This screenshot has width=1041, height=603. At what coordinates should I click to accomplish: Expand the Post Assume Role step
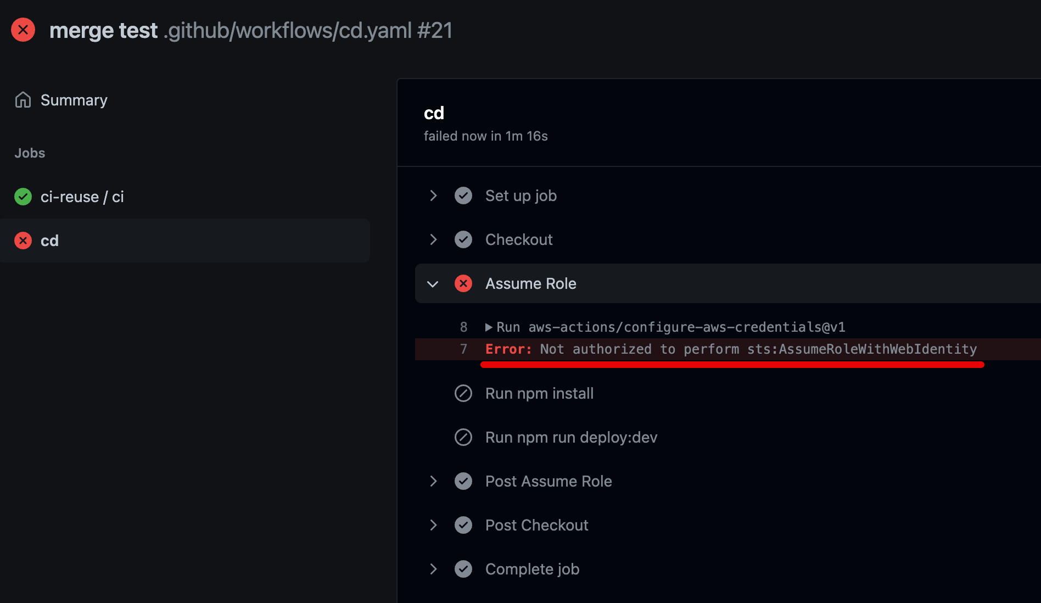pos(433,481)
